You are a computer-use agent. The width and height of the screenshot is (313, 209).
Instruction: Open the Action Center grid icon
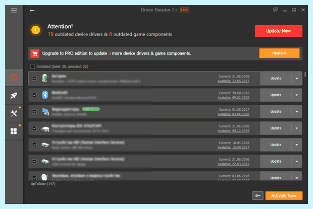point(14,131)
